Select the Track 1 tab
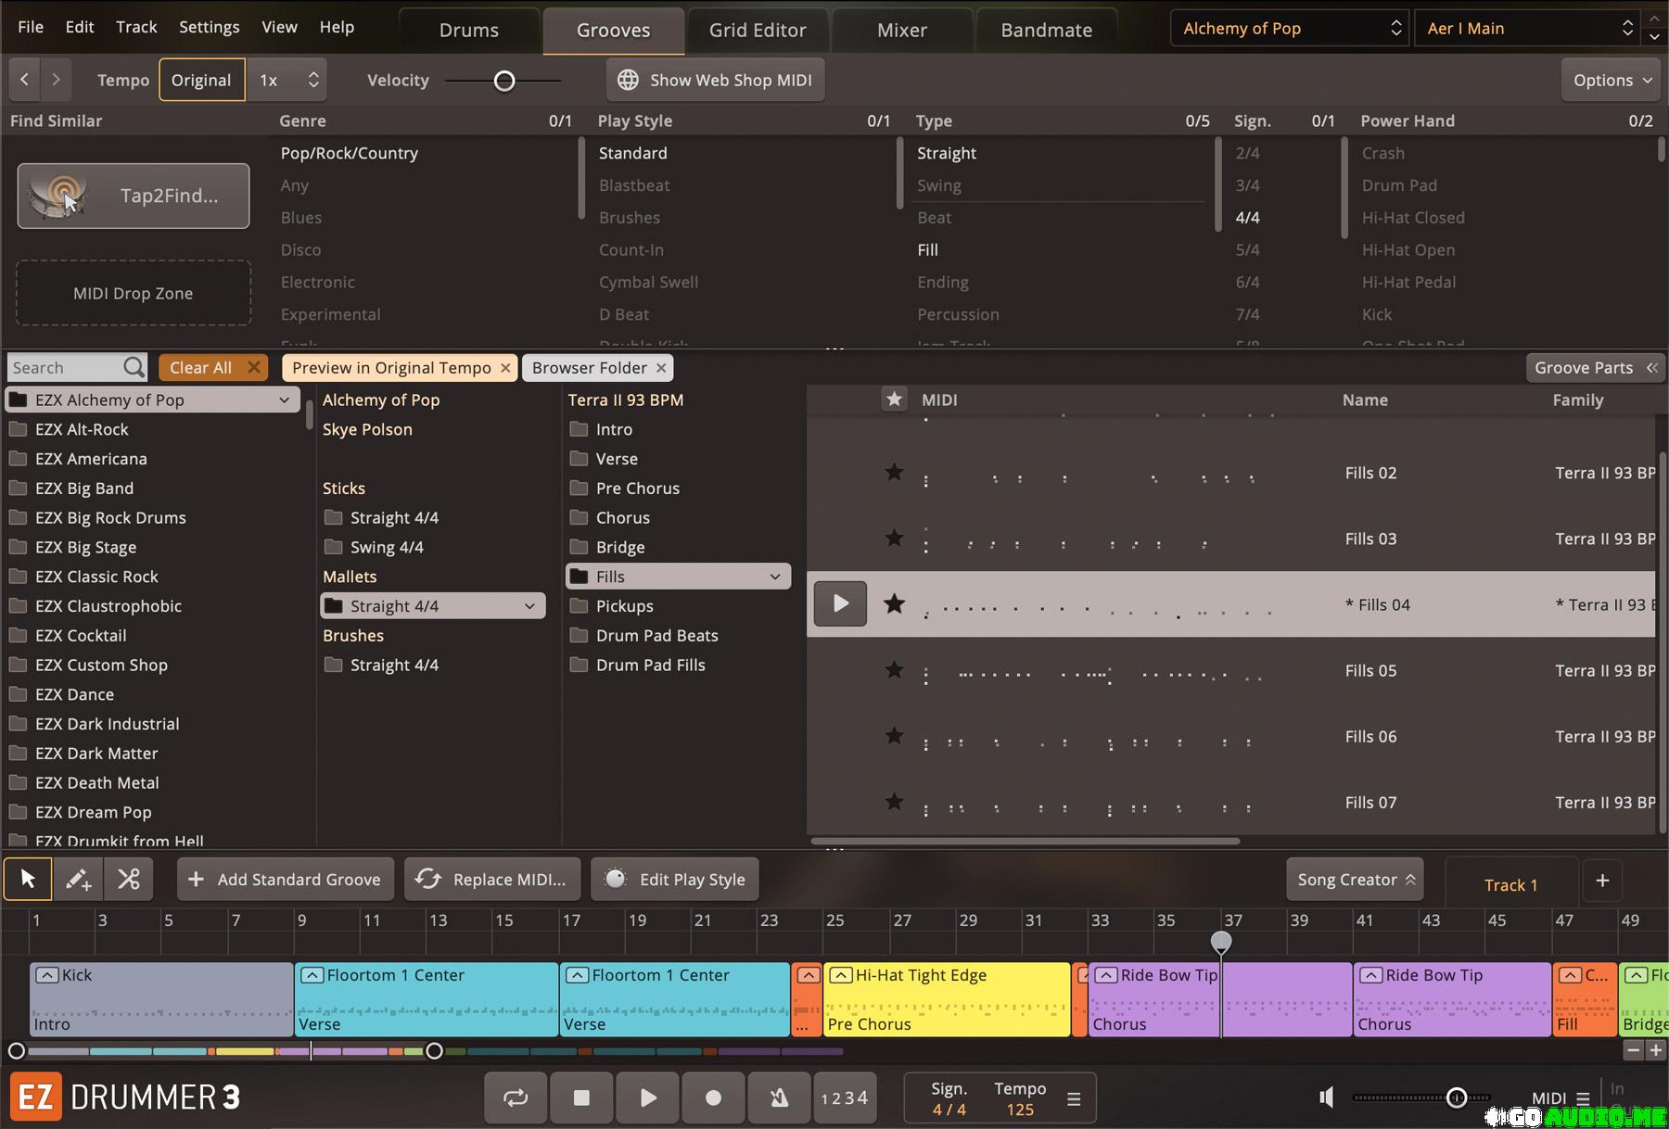The image size is (1669, 1129). coord(1510,884)
